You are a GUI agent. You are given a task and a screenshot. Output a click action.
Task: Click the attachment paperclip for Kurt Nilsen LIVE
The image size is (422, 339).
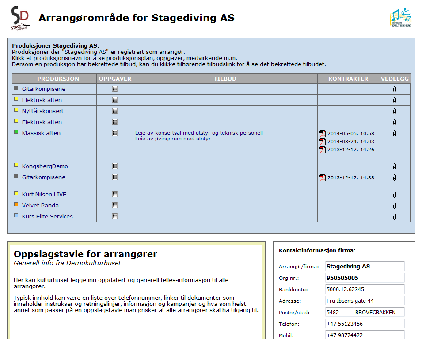(x=395, y=195)
